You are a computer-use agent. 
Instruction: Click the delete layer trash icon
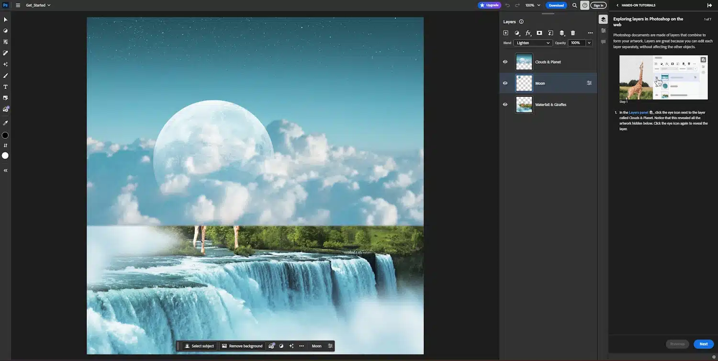click(573, 33)
